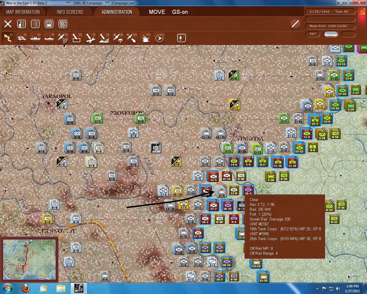Viewport: 367px width, 294px height.
Task: Open the game options list icon
Action: point(35,24)
